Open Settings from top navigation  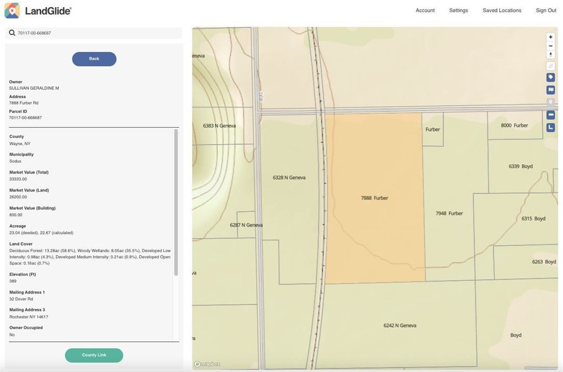click(458, 10)
